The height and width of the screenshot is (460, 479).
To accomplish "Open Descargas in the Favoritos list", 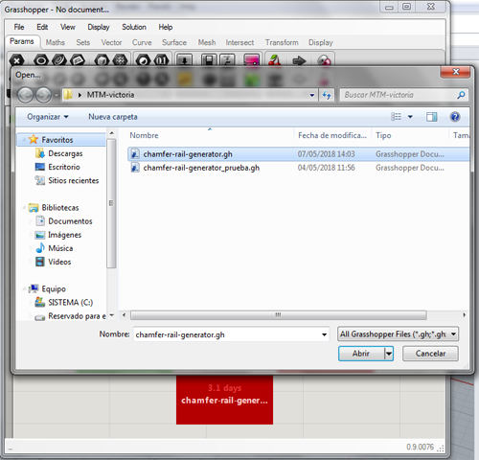I will [x=65, y=153].
